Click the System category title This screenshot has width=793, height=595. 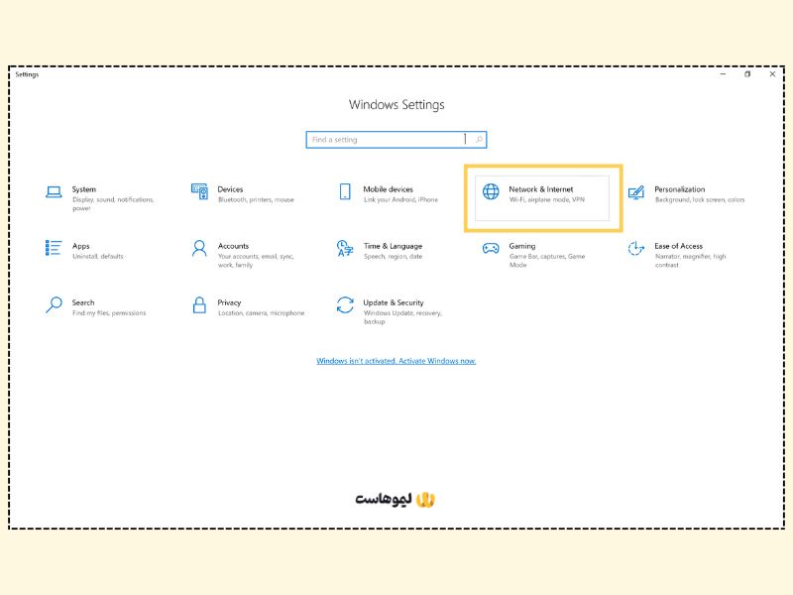84,189
